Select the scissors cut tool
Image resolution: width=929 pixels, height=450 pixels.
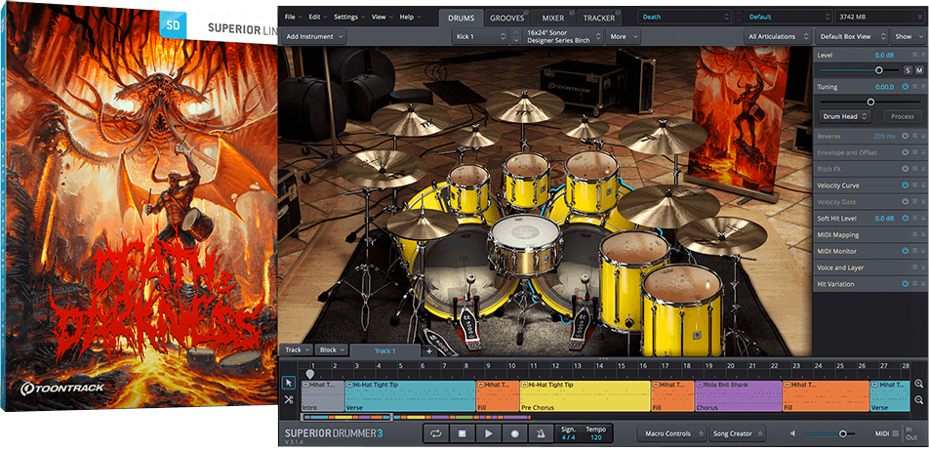(x=289, y=399)
